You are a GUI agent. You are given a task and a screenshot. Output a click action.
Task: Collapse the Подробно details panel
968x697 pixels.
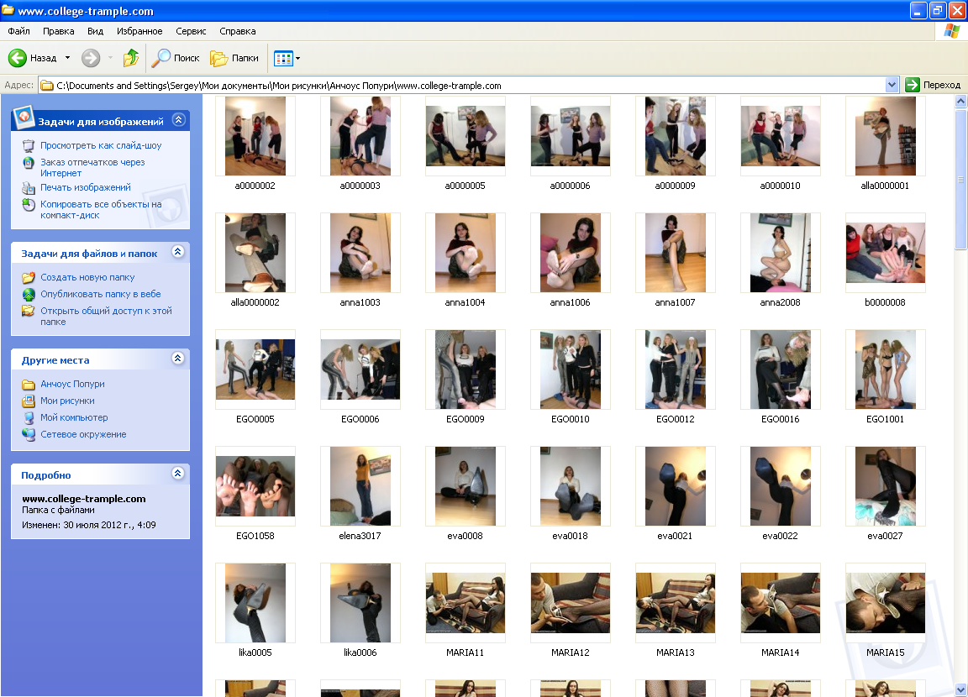(178, 474)
